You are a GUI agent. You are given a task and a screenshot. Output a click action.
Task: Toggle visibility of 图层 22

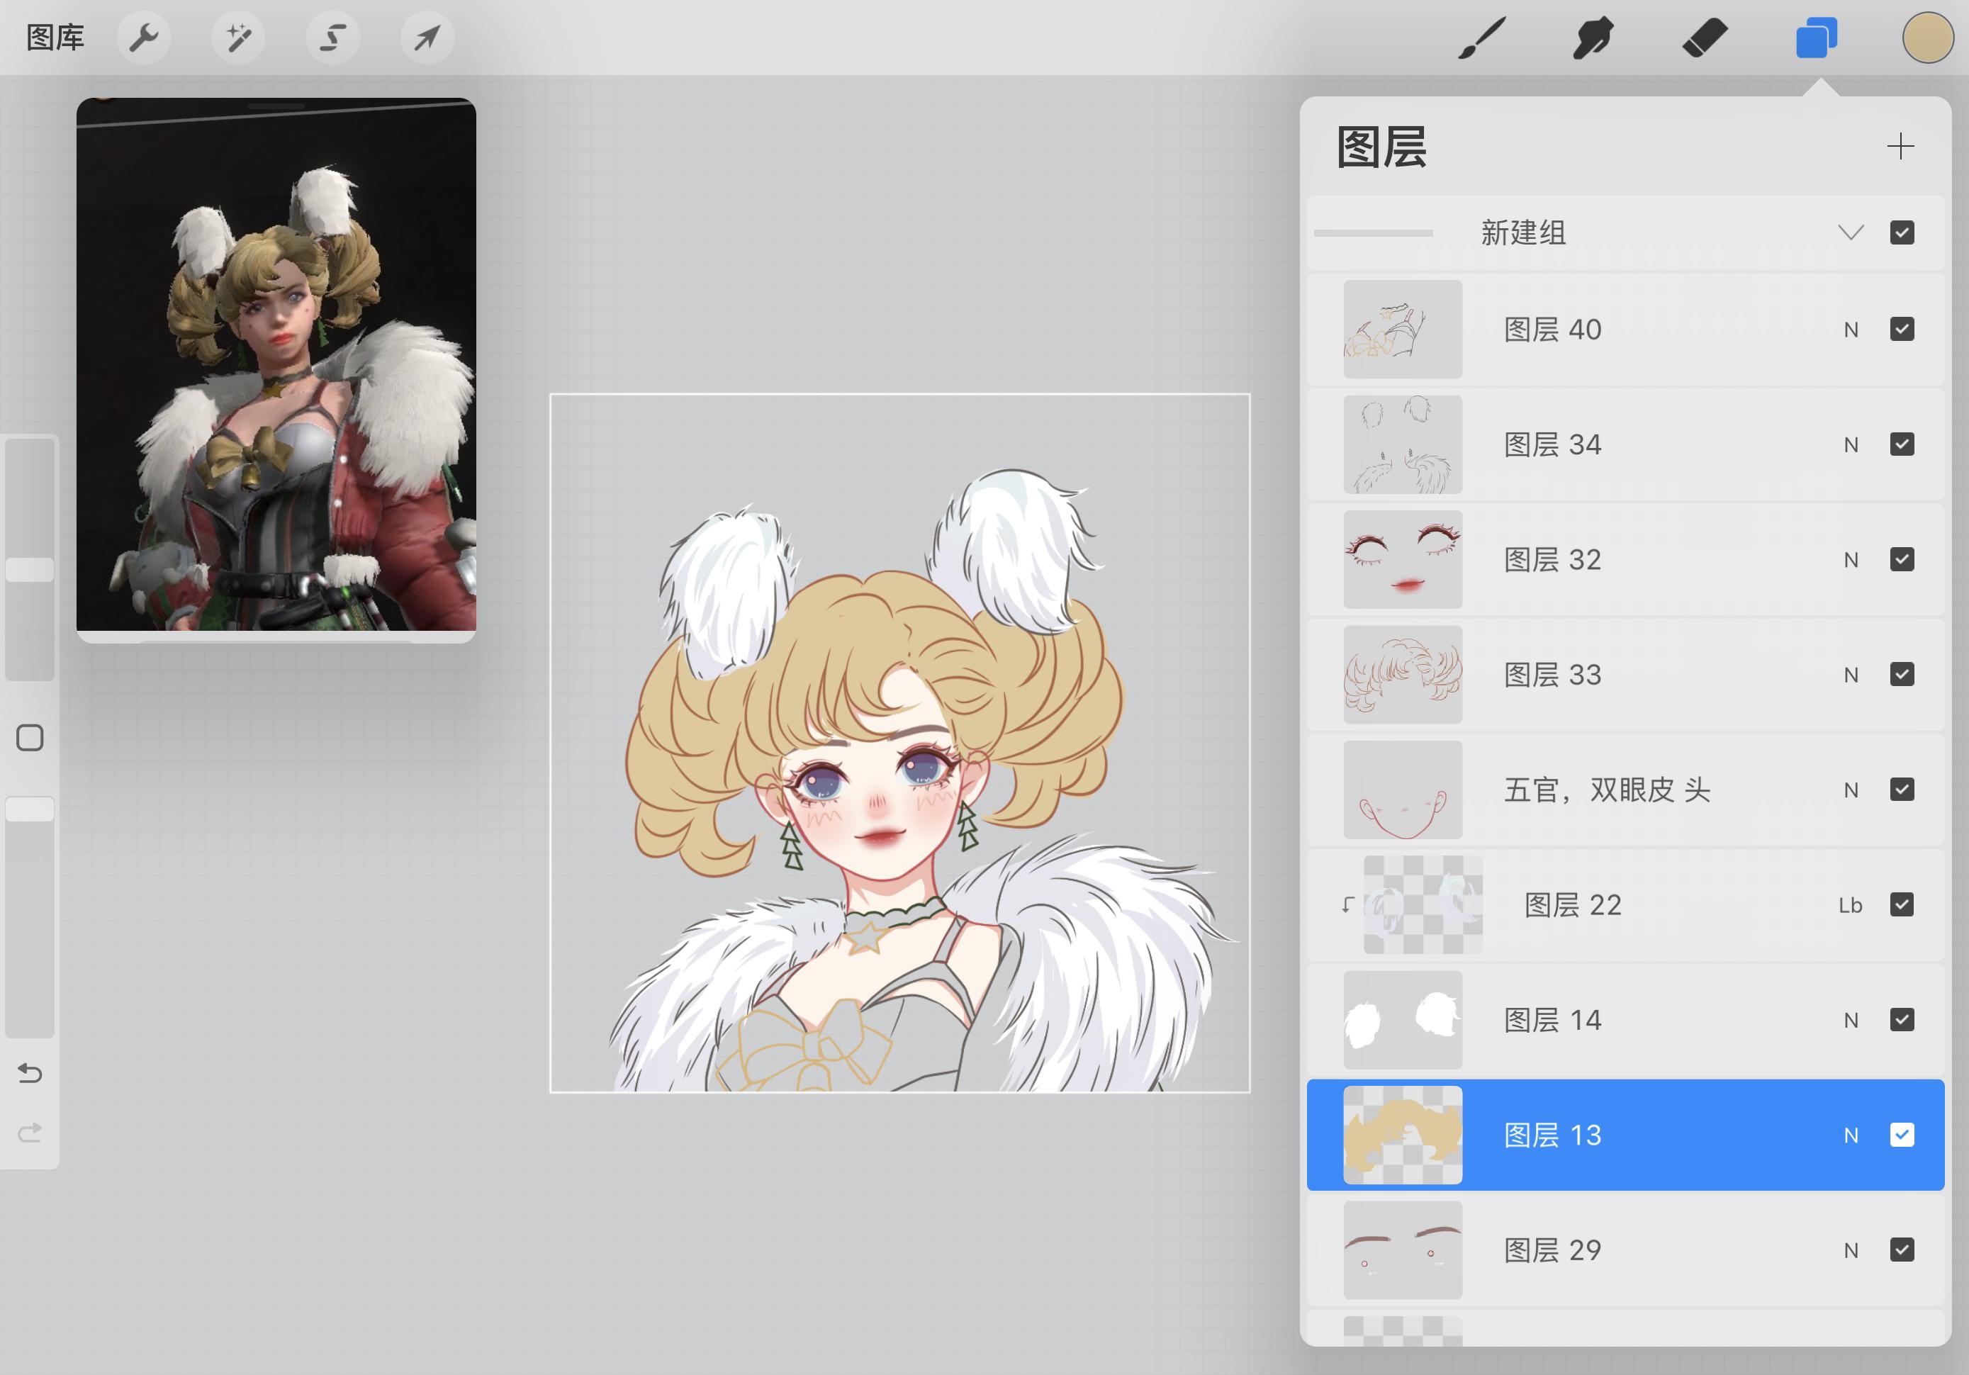(1901, 905)
